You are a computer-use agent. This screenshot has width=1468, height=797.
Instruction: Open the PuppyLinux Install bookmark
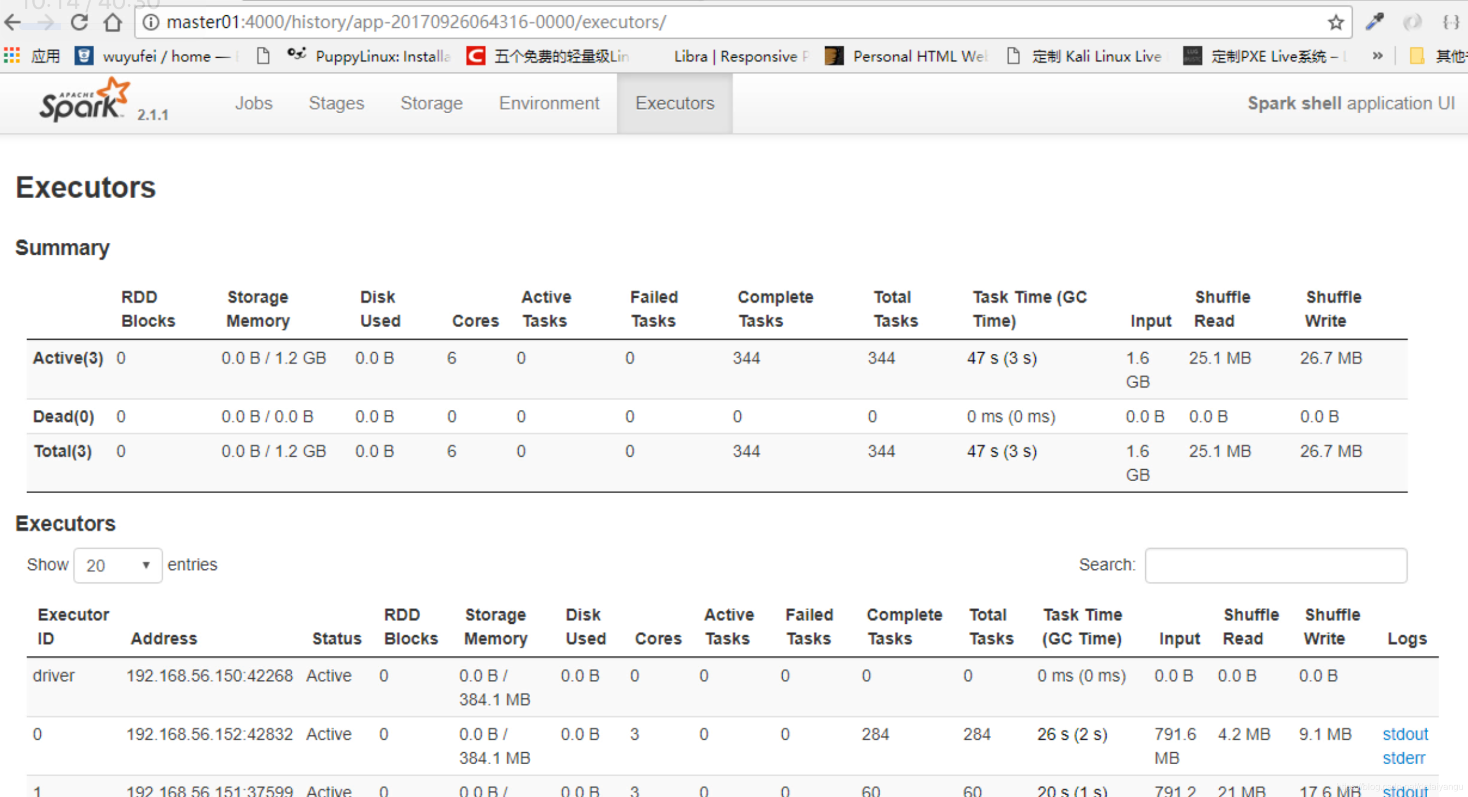coord(368,56)
